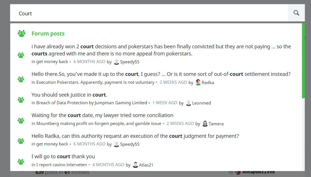Image resolution: width=311 pixels, height=177 pixels.
Task: Click Atlas21's avatar icon
Action: 135,165
